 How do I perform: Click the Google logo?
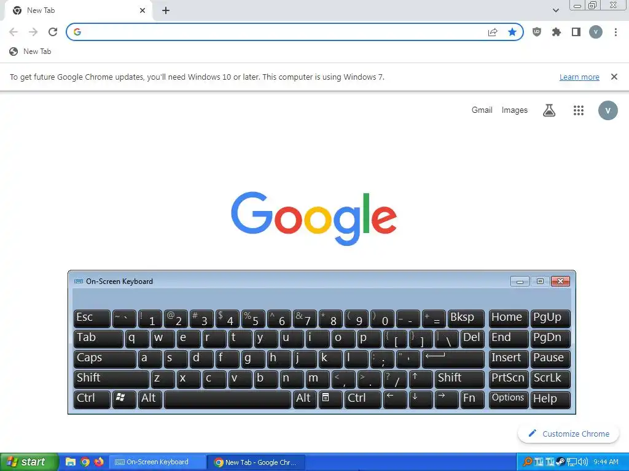point(314,218)
